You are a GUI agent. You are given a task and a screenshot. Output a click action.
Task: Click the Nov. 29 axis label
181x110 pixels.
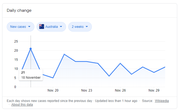[x=154, y=90]
